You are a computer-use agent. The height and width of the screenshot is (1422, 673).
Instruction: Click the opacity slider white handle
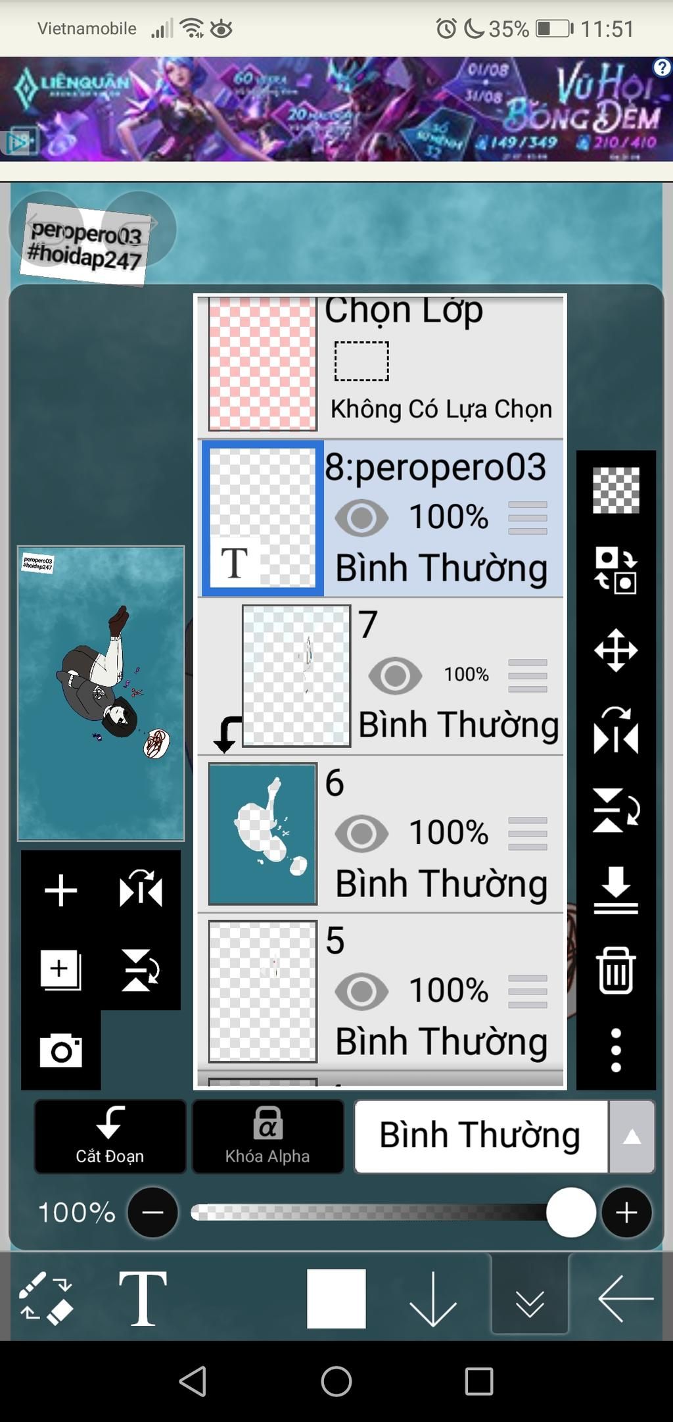[570, 1212]
